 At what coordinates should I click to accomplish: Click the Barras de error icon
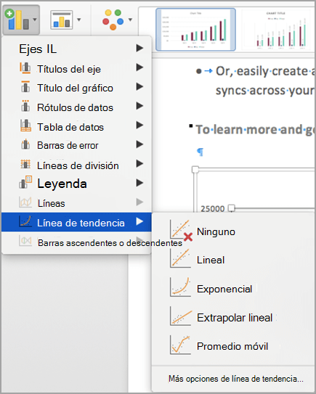[x=25, y=144]
